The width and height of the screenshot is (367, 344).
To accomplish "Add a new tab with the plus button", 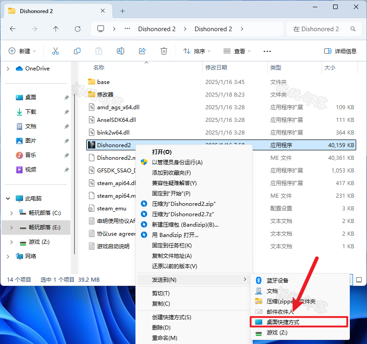I will (x=122, y=11).
